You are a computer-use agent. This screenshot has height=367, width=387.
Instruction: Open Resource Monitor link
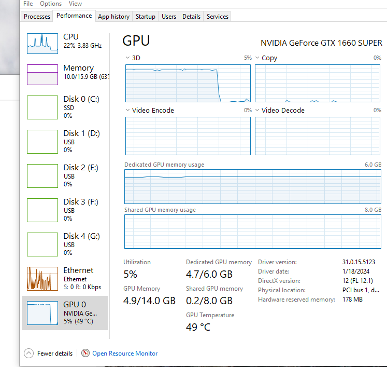[x=125, y=354]
